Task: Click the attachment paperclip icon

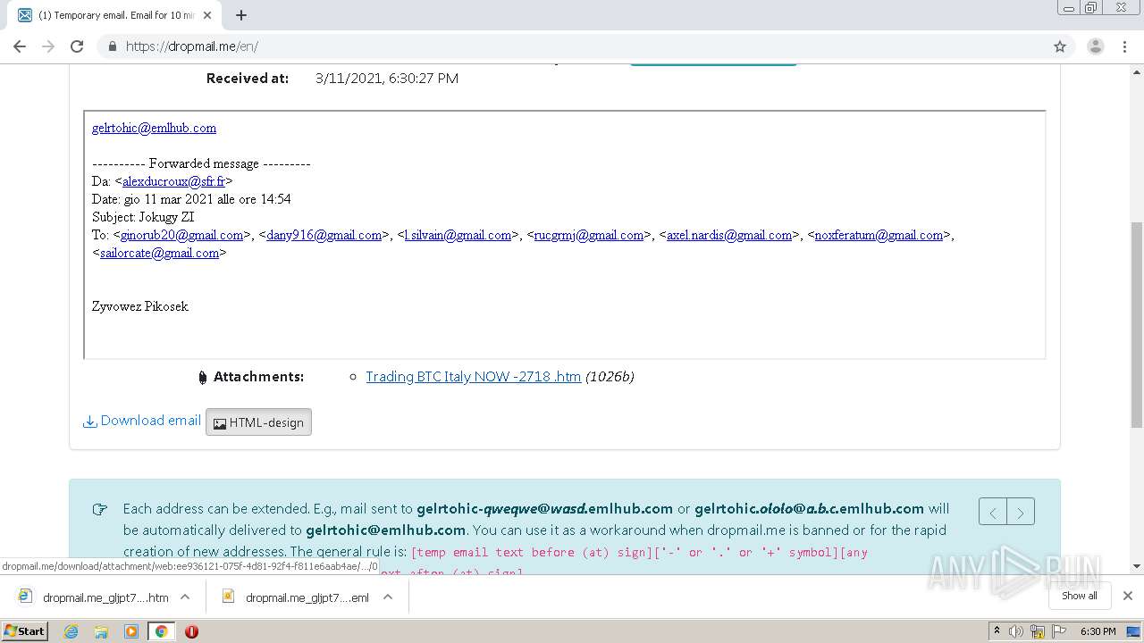Action: (x=202, y=378)
